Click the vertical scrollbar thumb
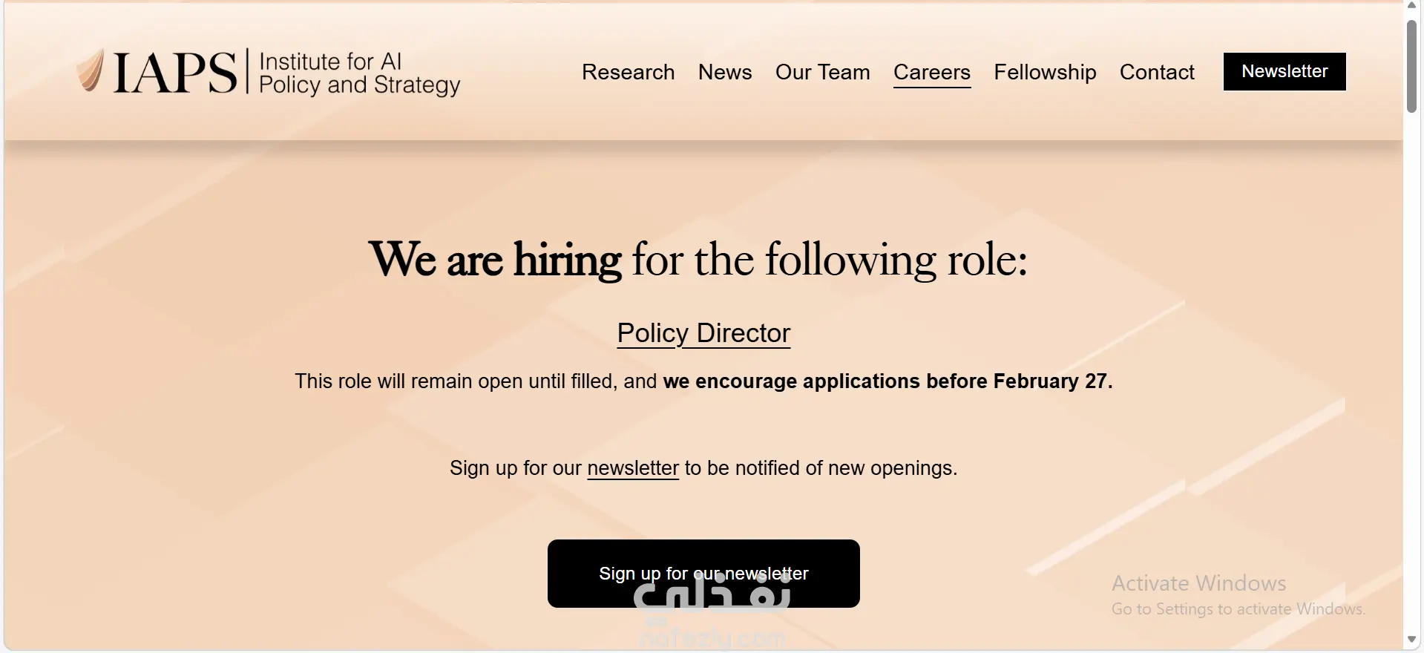Image resolution: width=1424 pixels, height=653 pixels. [1411, 67]
